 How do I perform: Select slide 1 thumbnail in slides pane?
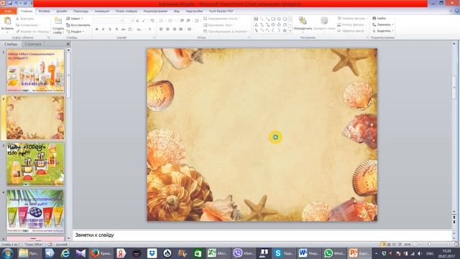(x=35, y=71)
